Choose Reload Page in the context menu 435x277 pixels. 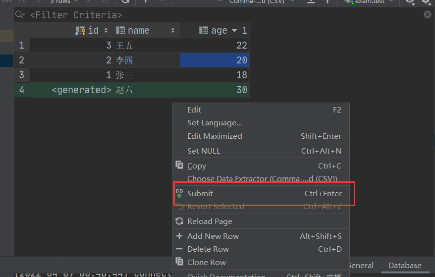tap(261, 222)
